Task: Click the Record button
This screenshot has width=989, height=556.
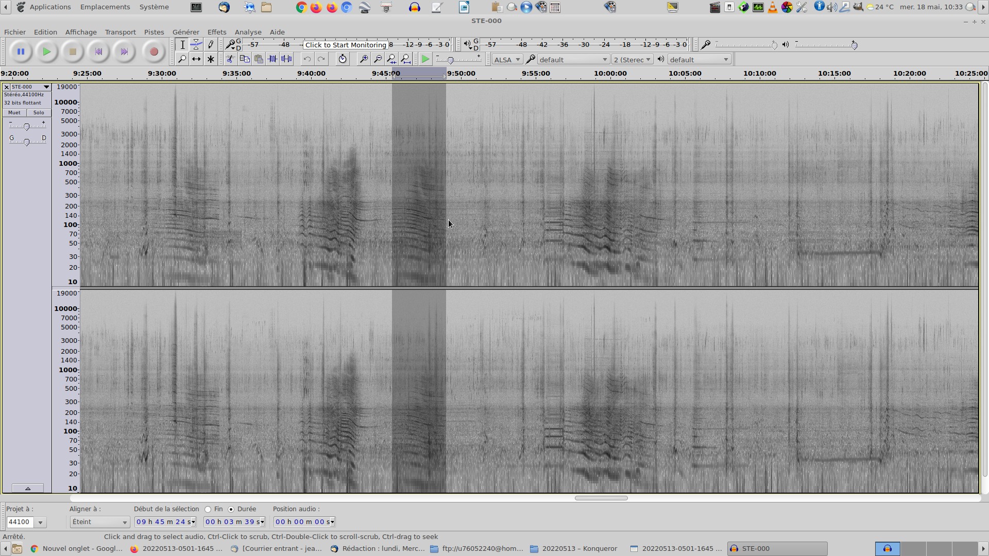Action: click(x=154, y=51)
